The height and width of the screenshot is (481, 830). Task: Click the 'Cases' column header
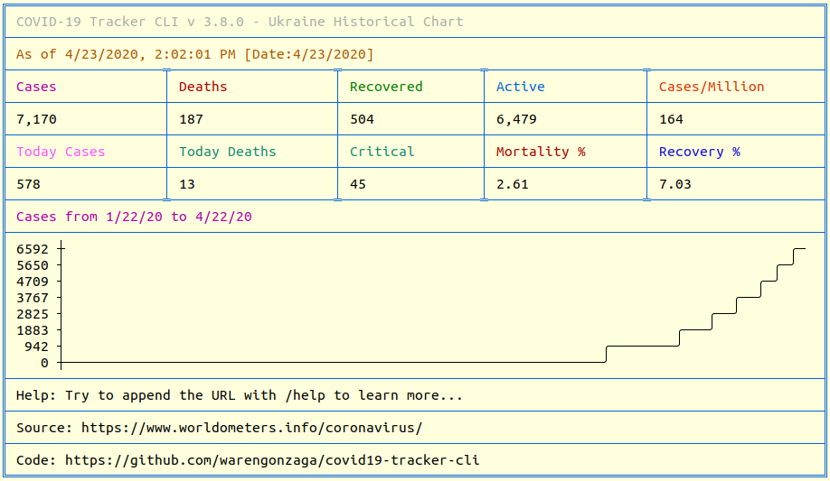[x=36, y=87]
